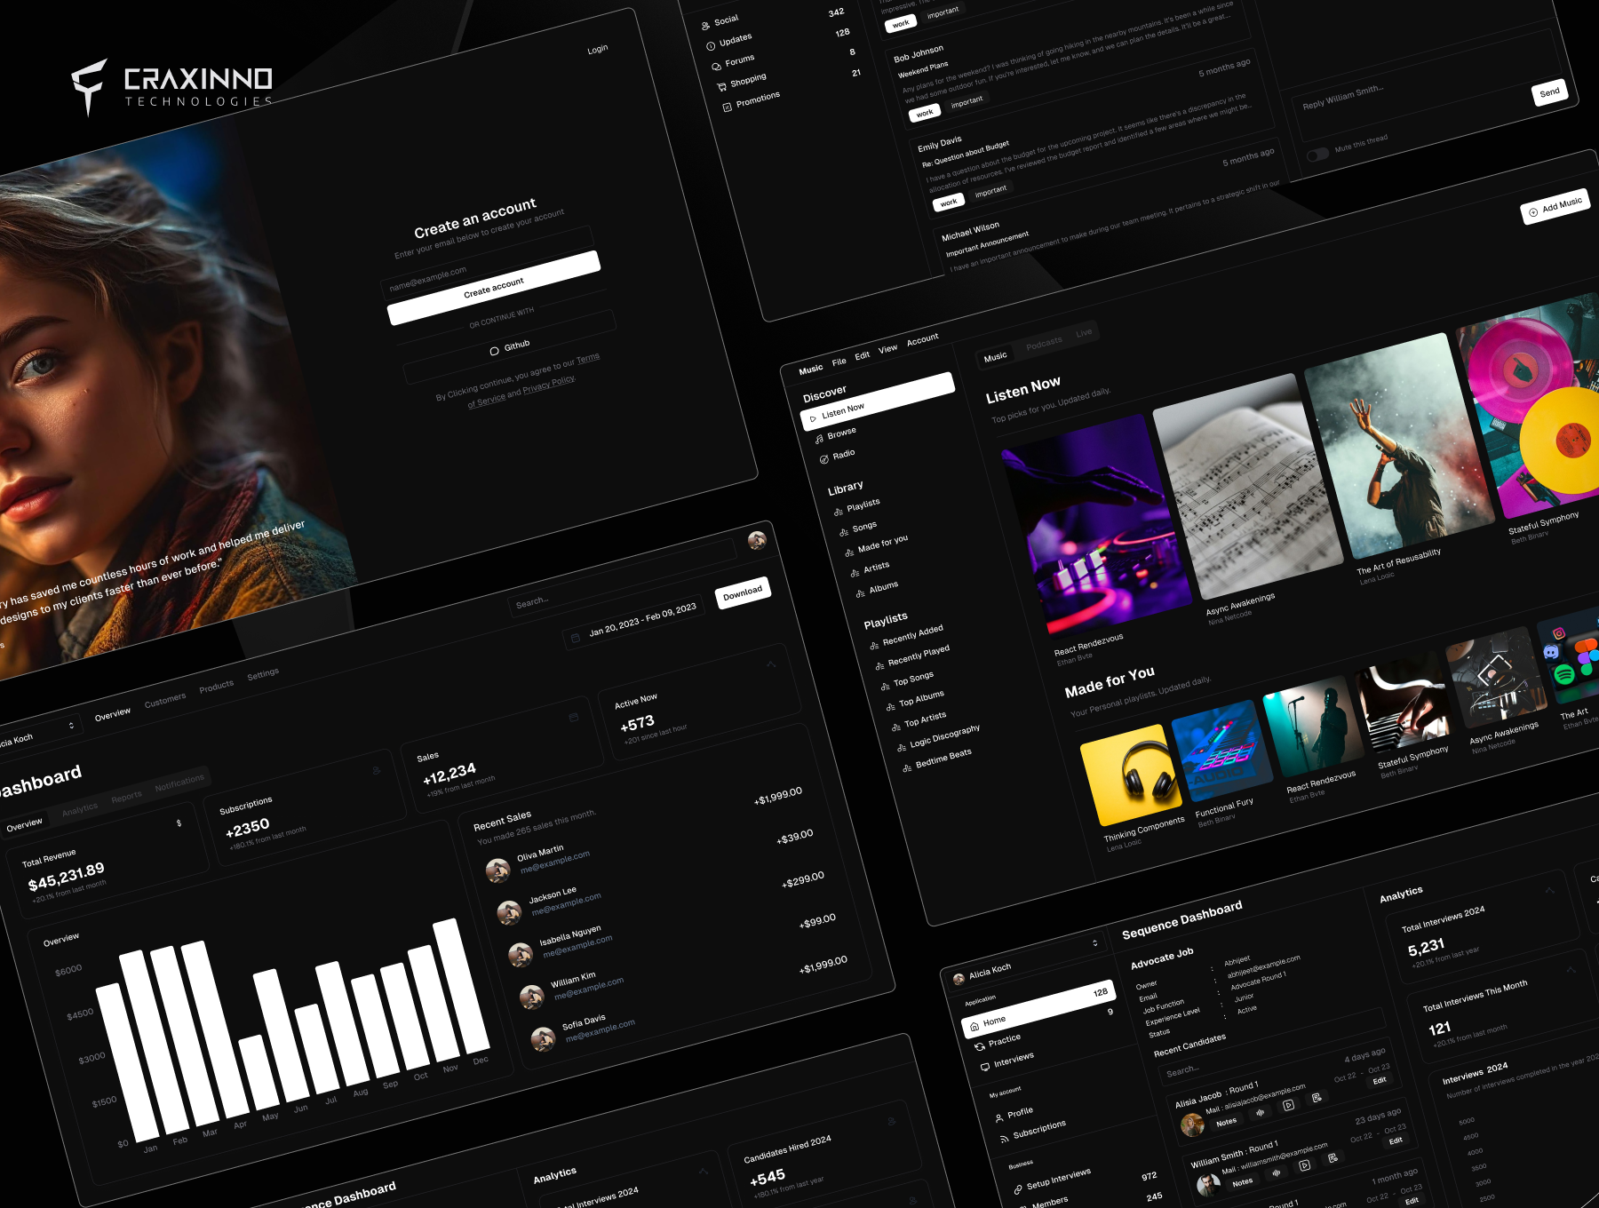Open the Jan 20 - Feb 09 date picker
Image resolution: width=1599 pixels, height=1208 pixels.
634,623
